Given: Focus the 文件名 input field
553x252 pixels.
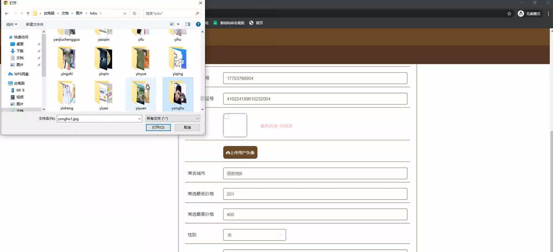Looking at the screenshot, I should (x=97, y=119).
